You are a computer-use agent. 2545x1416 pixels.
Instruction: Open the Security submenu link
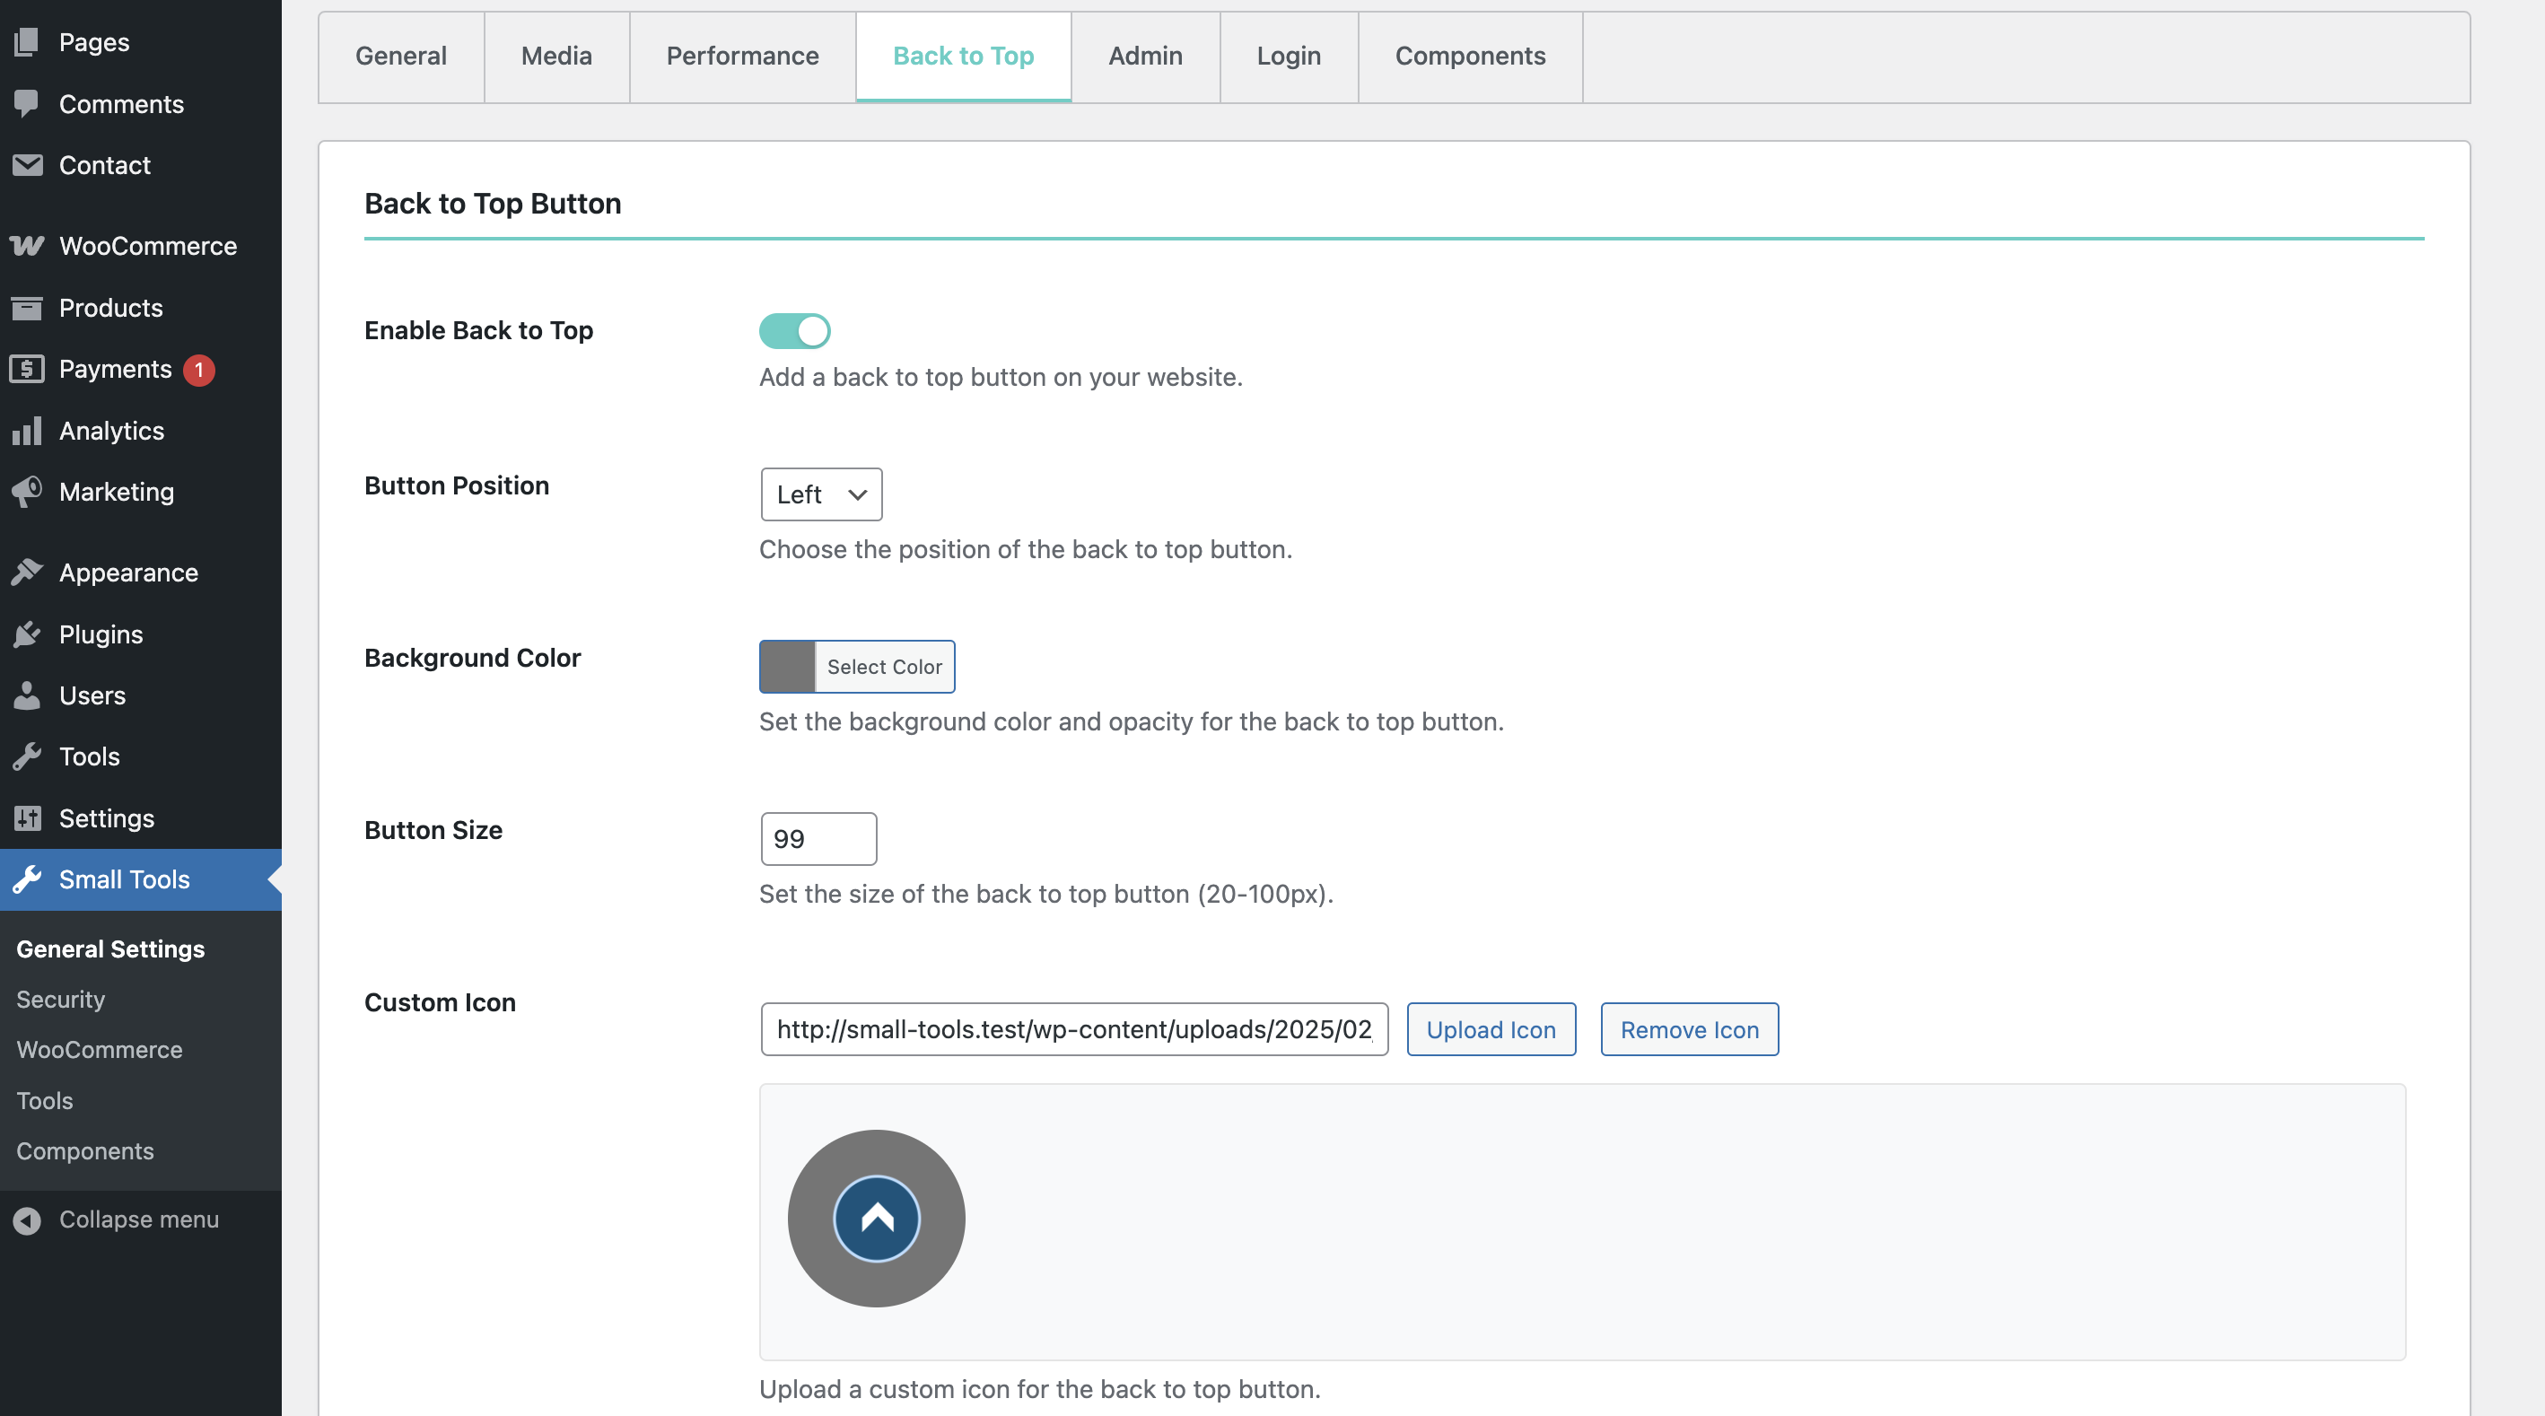pyautogui.click(x=60, y=999)
